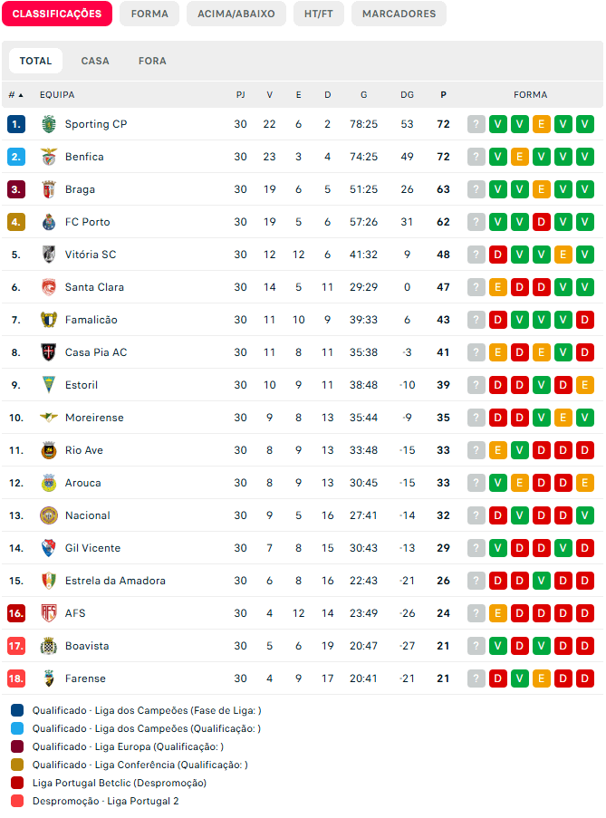Switch to the FORMA tab
Viewport: 606px width, 818px height.
coord(149,14)
